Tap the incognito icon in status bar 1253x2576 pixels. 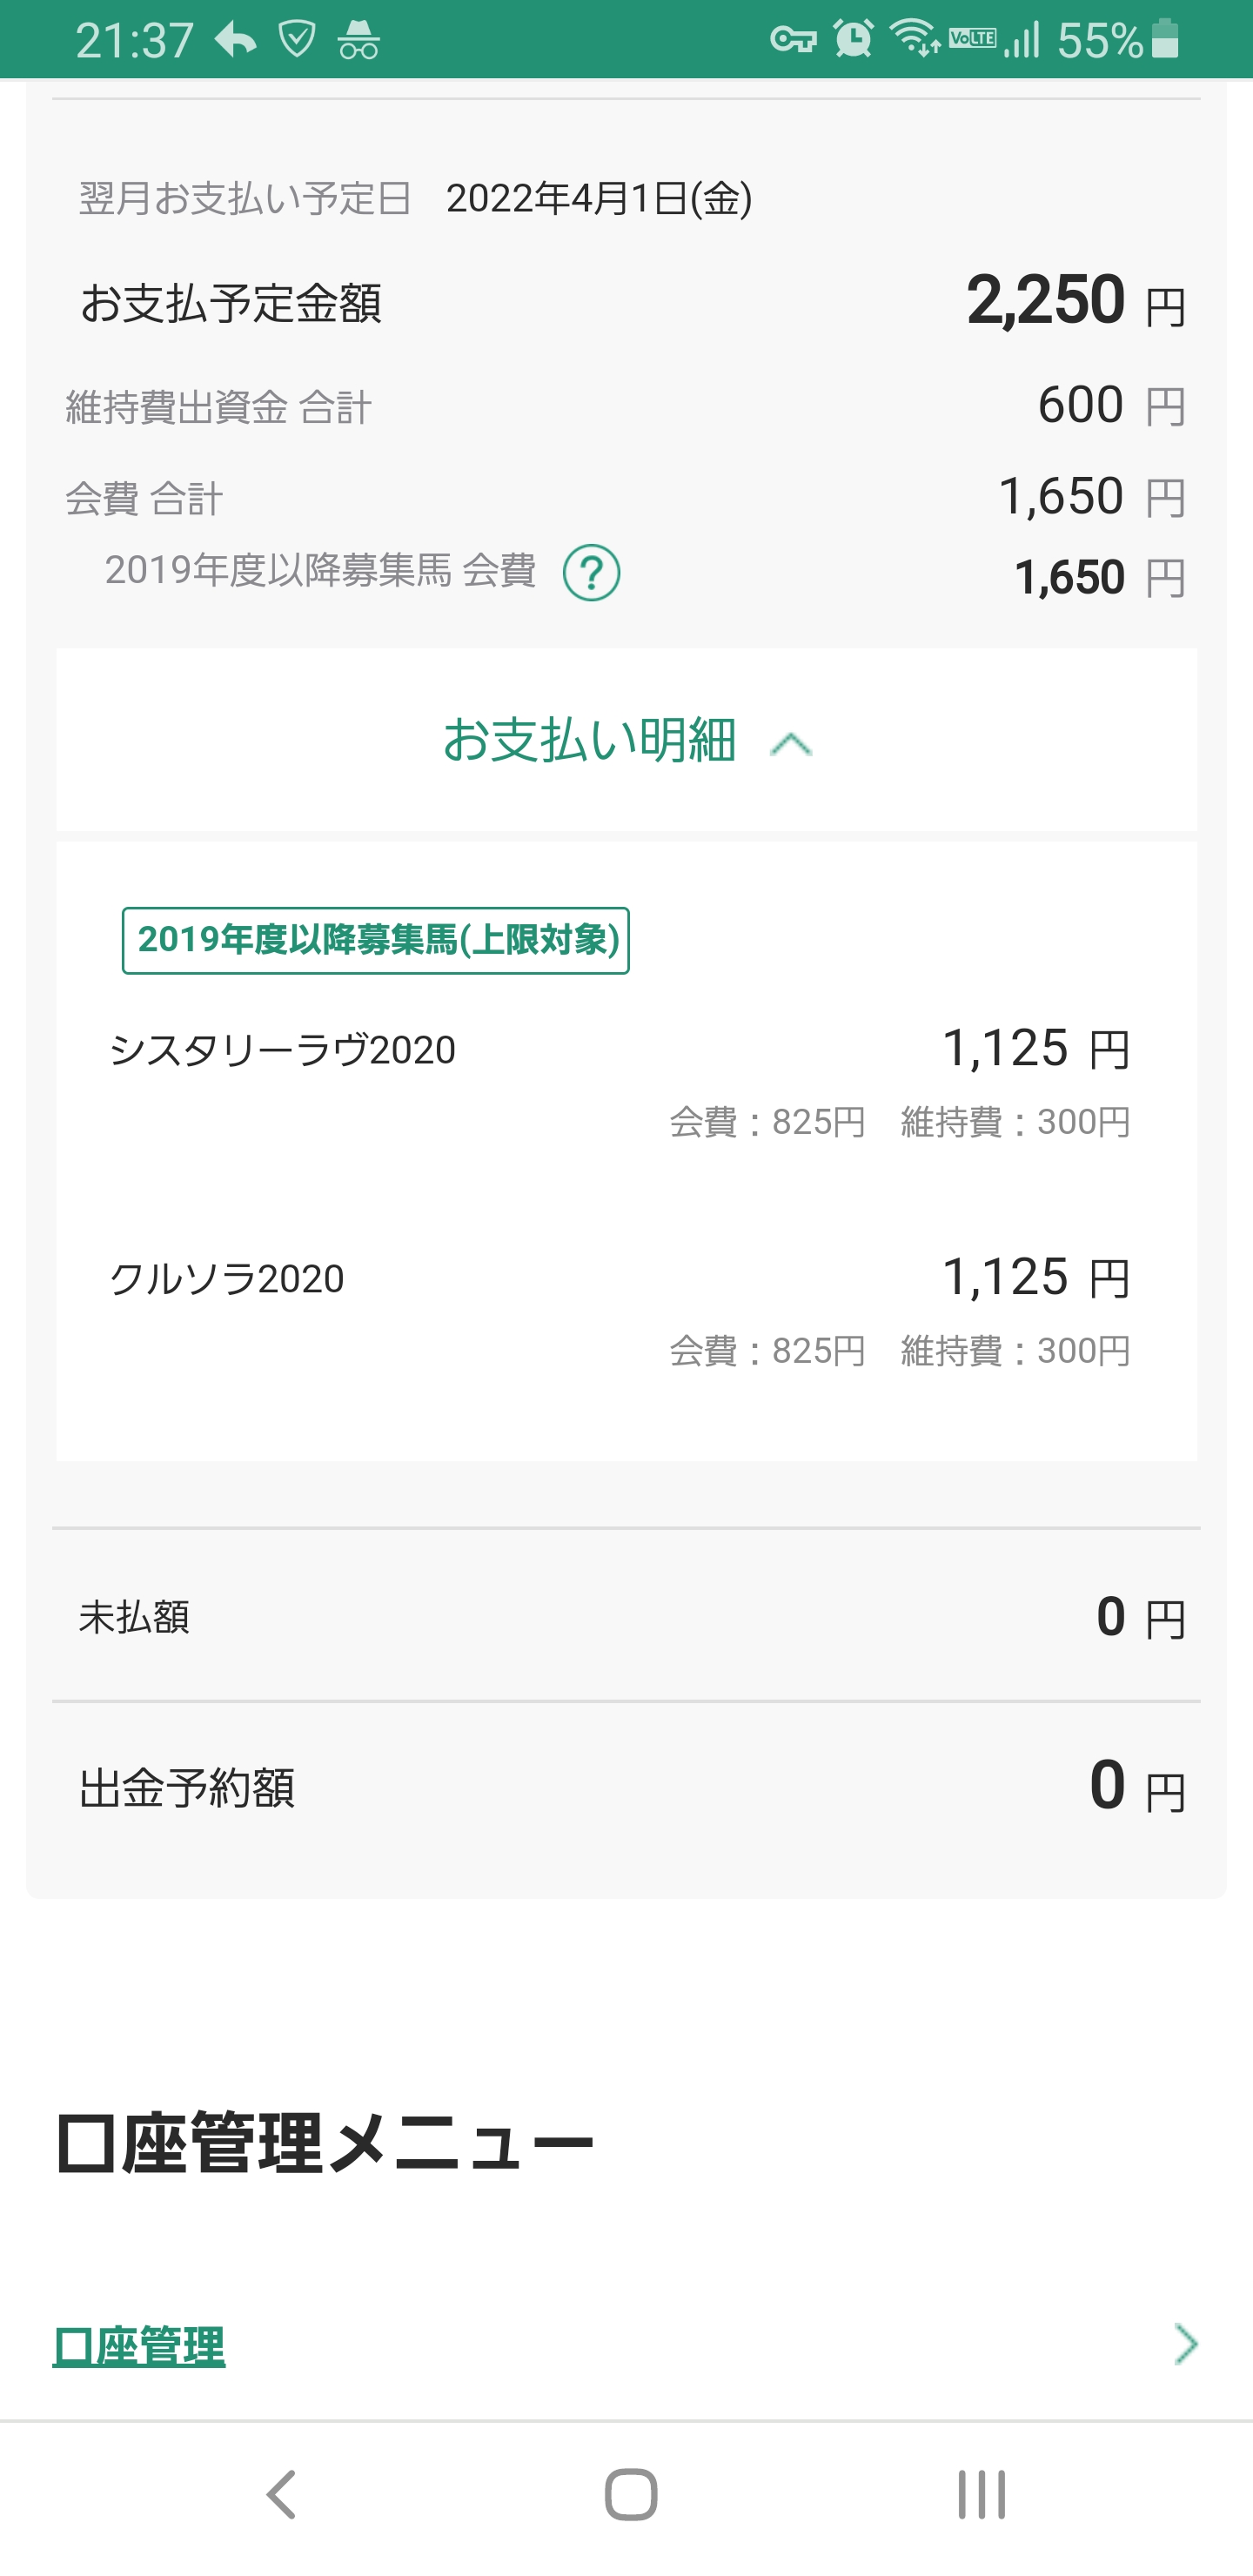tap(358, 41)
